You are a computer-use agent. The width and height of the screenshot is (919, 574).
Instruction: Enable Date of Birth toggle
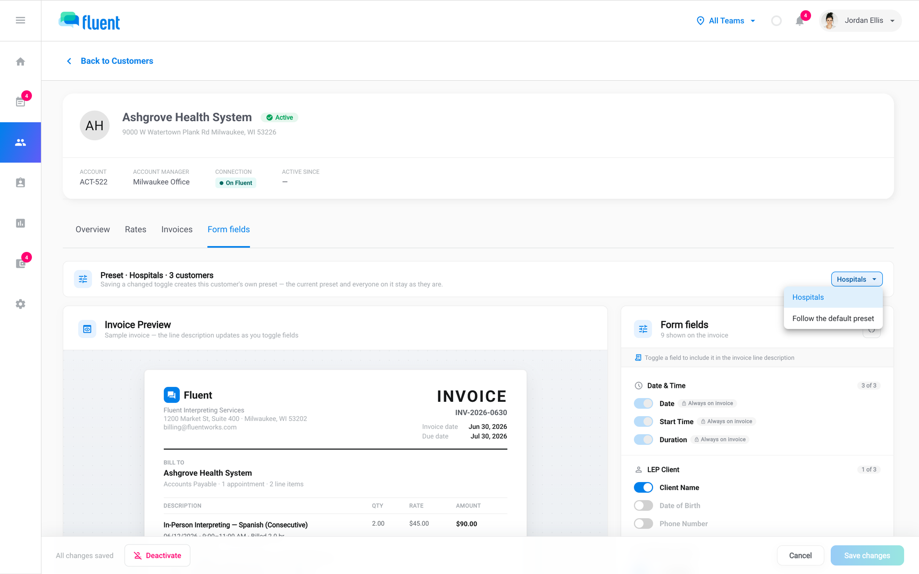(x=644, y=505)
